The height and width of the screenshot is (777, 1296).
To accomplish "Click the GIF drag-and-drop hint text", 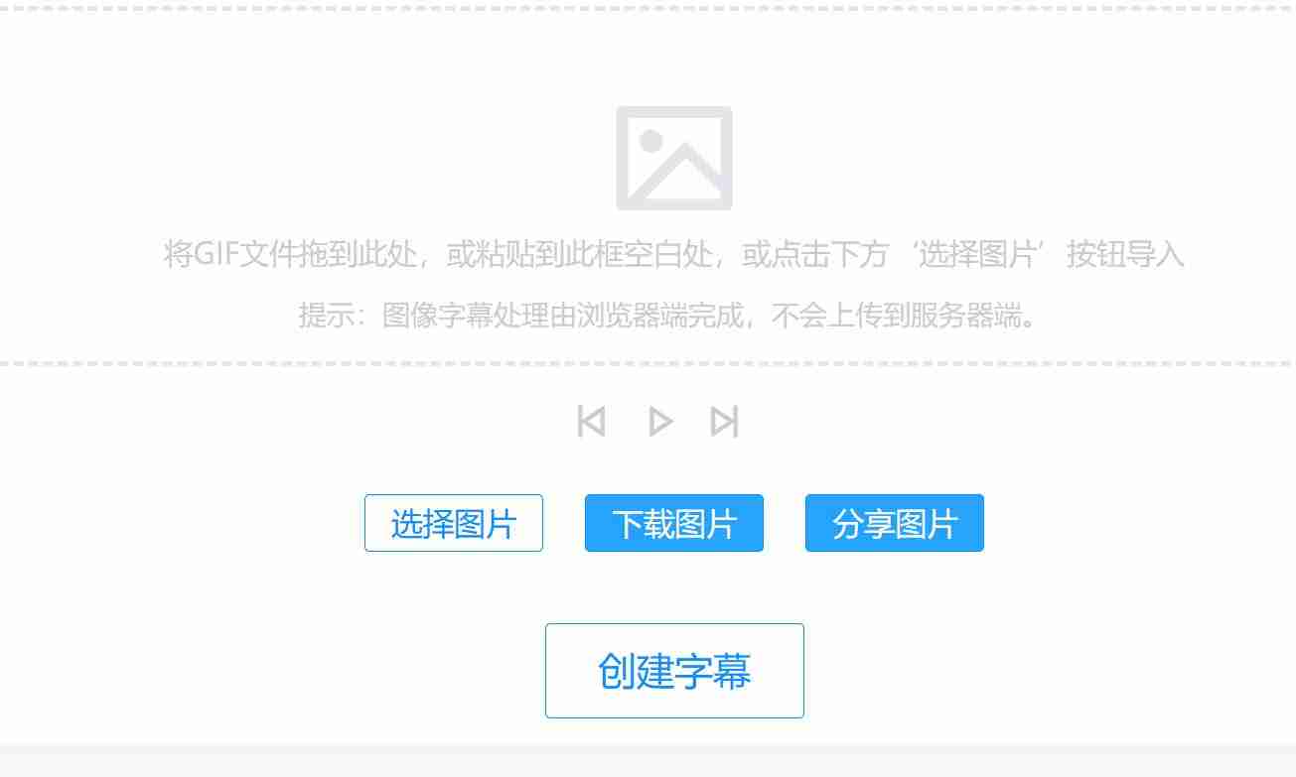I will pos(674,255).
